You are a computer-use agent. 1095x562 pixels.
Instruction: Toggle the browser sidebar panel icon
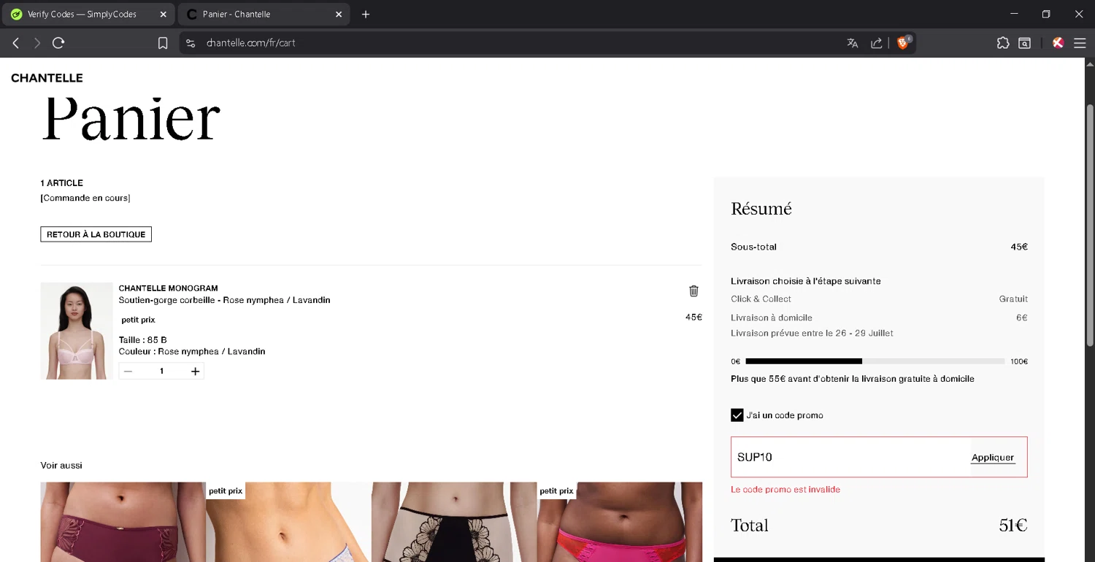[x=1024, y=43]
